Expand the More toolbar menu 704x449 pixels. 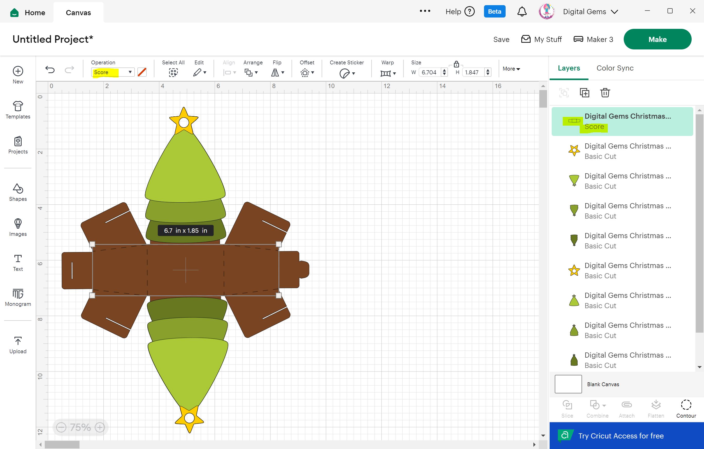click(511, 69)
